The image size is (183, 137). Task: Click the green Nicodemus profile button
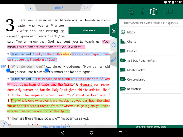[89, 30]
